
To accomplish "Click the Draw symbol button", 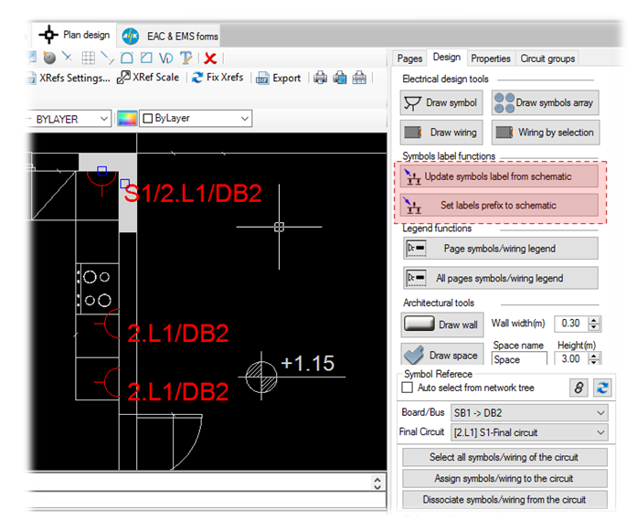I will pos(441,102).
